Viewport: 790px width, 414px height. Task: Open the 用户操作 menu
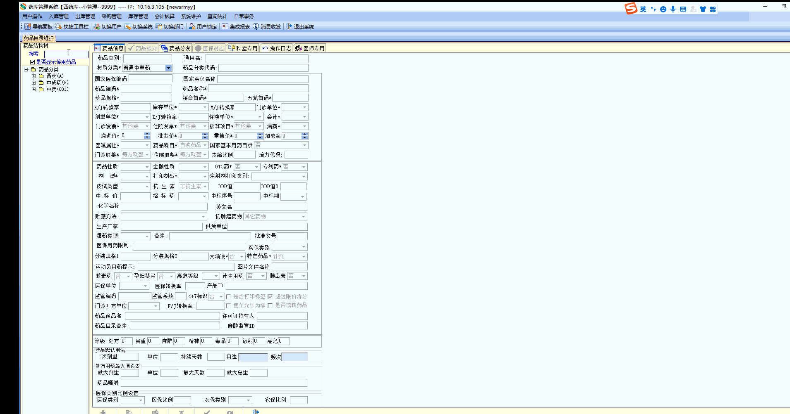click(32, 17)
